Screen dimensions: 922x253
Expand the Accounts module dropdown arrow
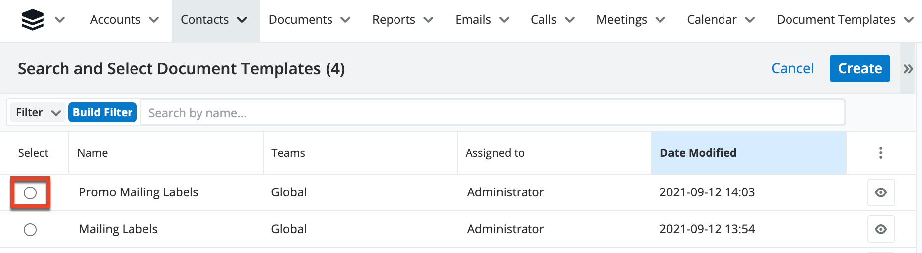point(154,20)
